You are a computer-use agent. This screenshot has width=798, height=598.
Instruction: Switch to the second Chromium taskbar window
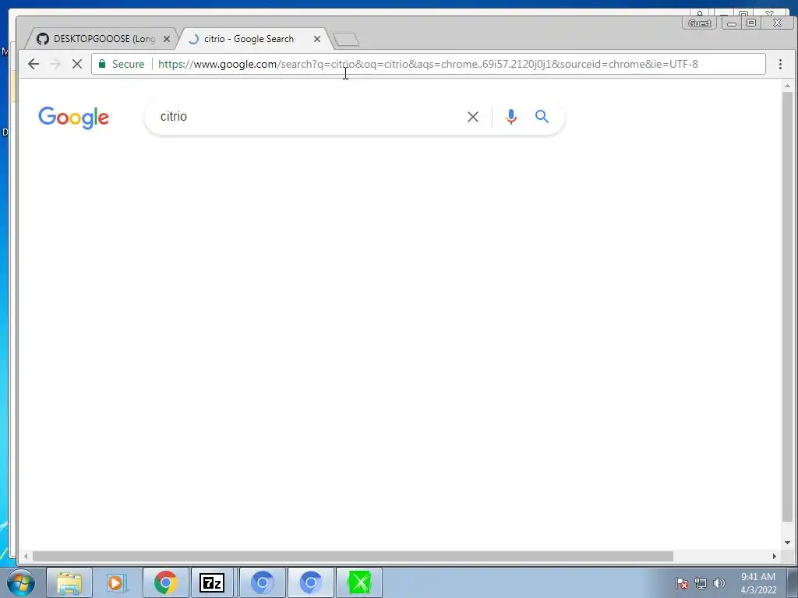coord(310,582)
